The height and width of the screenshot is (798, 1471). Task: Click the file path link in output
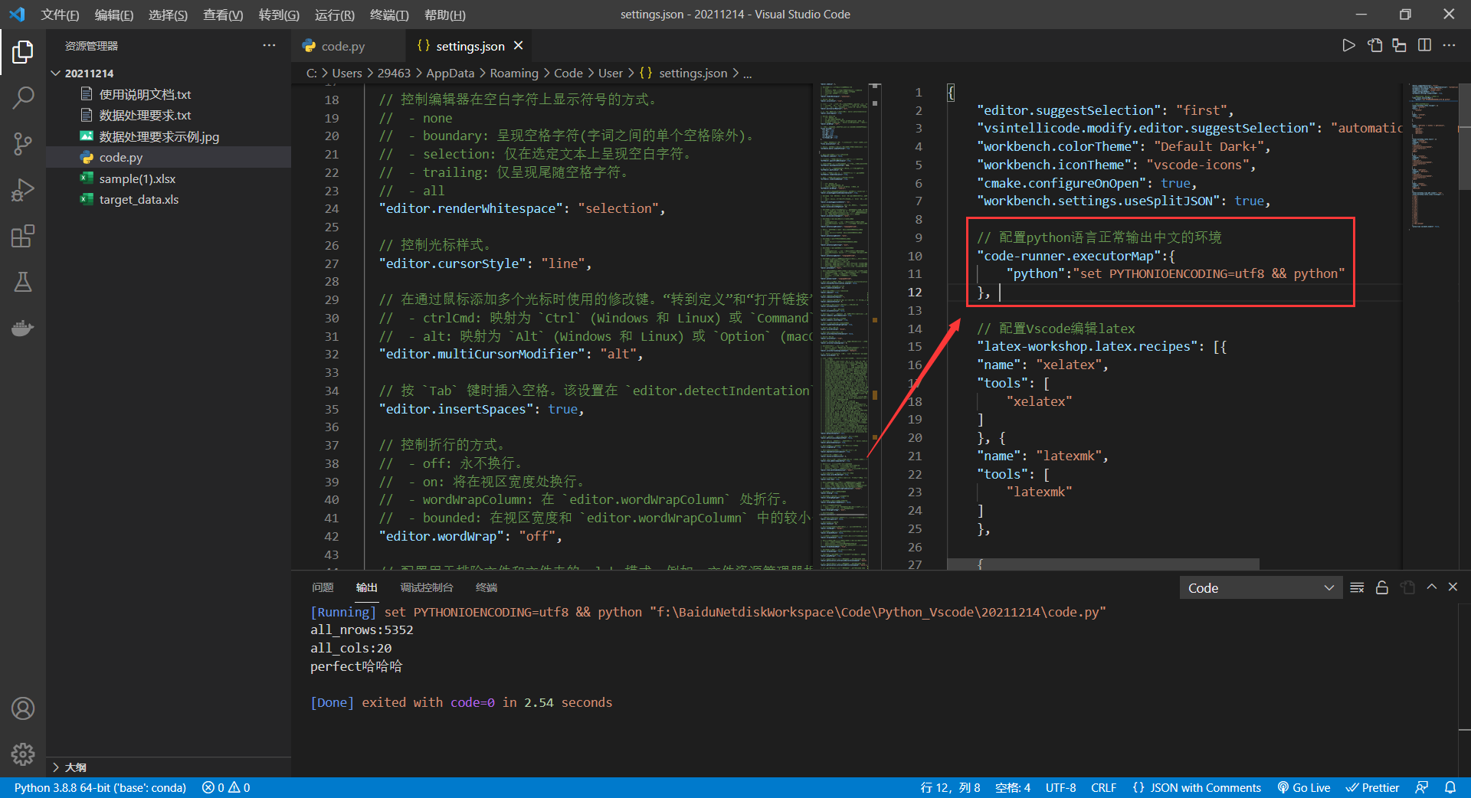point(878,612)
